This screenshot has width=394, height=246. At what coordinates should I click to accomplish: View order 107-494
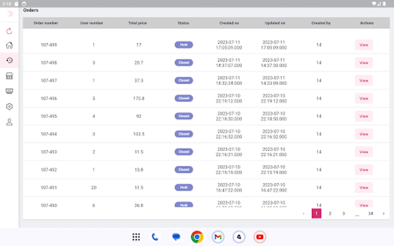click(x=364, y=134)
